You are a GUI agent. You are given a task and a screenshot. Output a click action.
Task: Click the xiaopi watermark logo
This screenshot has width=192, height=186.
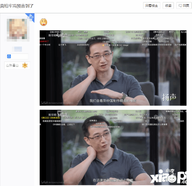tap(169, 176)
